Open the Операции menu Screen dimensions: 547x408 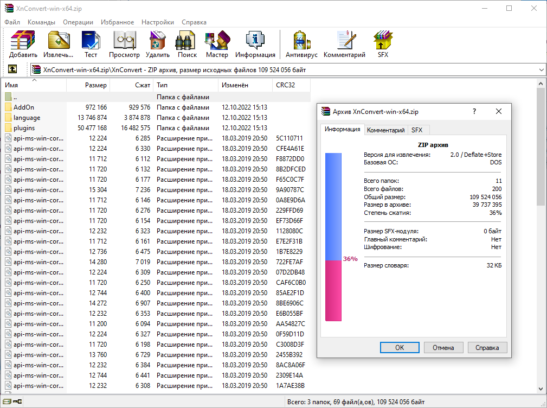[78, 22]
